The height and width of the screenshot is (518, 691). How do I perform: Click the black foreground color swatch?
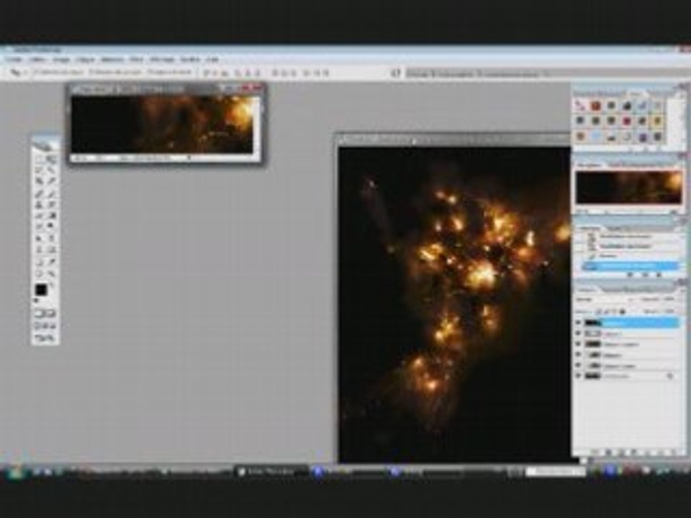click(41, 290)
